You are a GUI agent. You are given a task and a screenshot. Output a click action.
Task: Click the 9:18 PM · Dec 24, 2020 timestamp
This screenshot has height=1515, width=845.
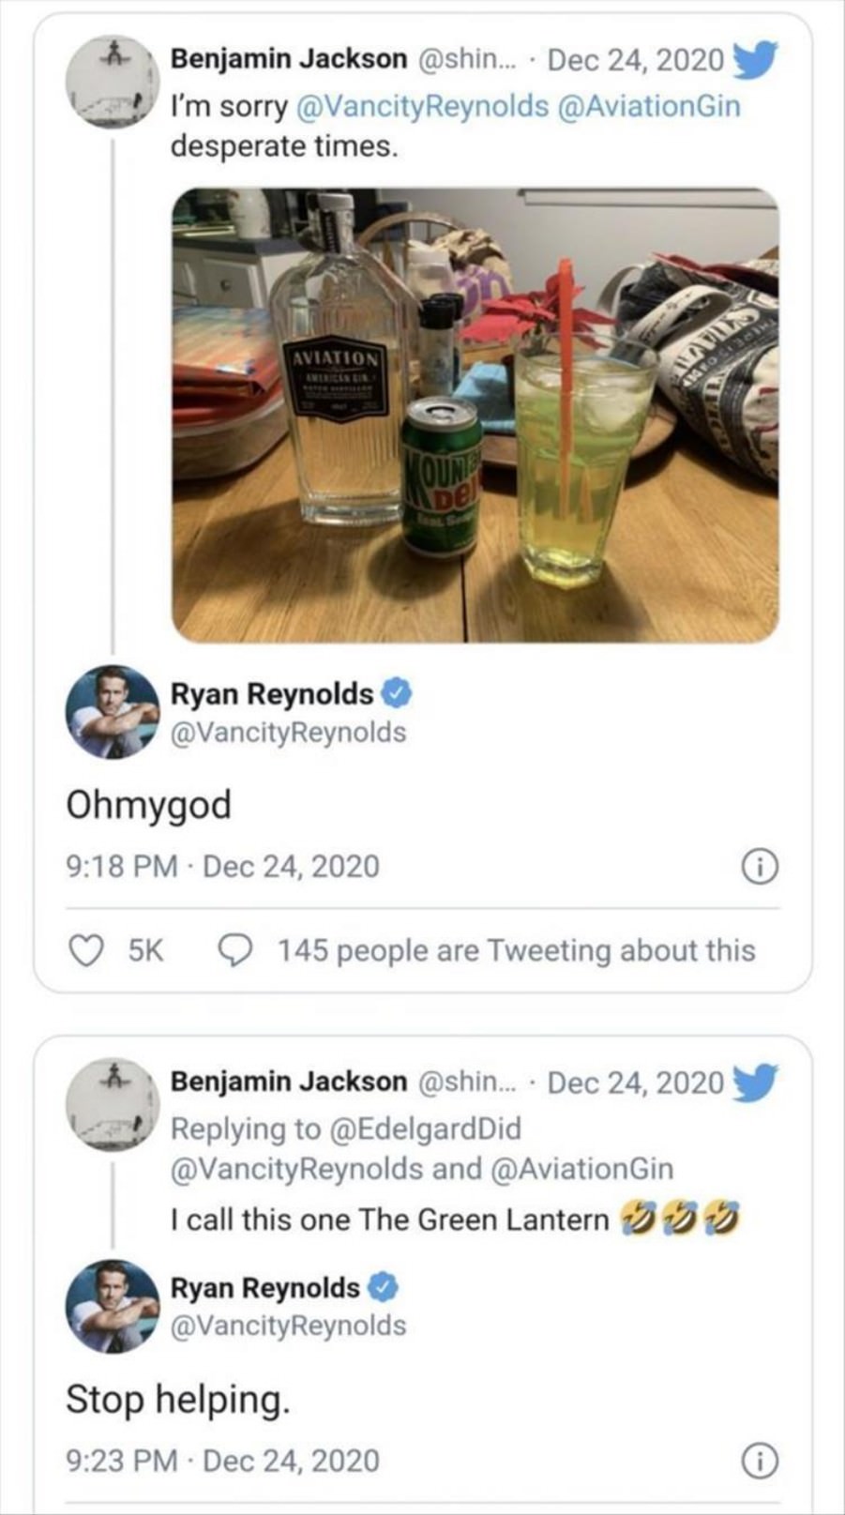(x=222, y=866)
